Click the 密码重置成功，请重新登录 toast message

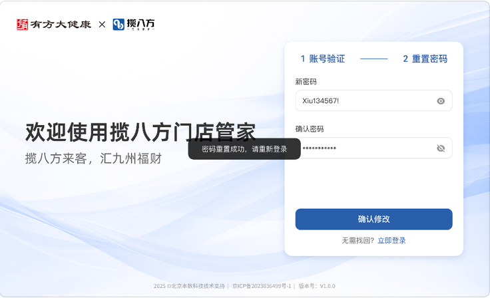pos(244,149)
